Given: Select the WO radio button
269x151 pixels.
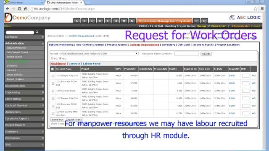Looking at the screenshot, I should 60,58.
